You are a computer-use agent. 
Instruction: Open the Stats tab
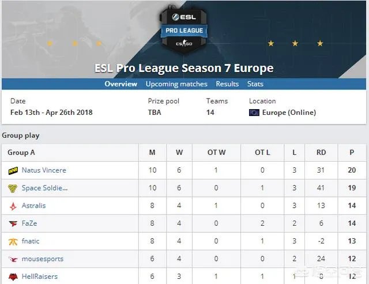[x=255, y=84]
